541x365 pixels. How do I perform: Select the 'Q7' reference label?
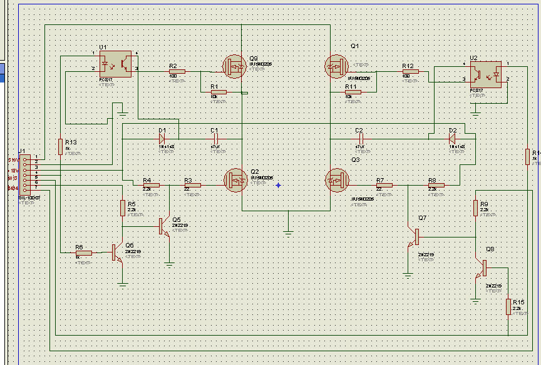[x=422, y=218]
